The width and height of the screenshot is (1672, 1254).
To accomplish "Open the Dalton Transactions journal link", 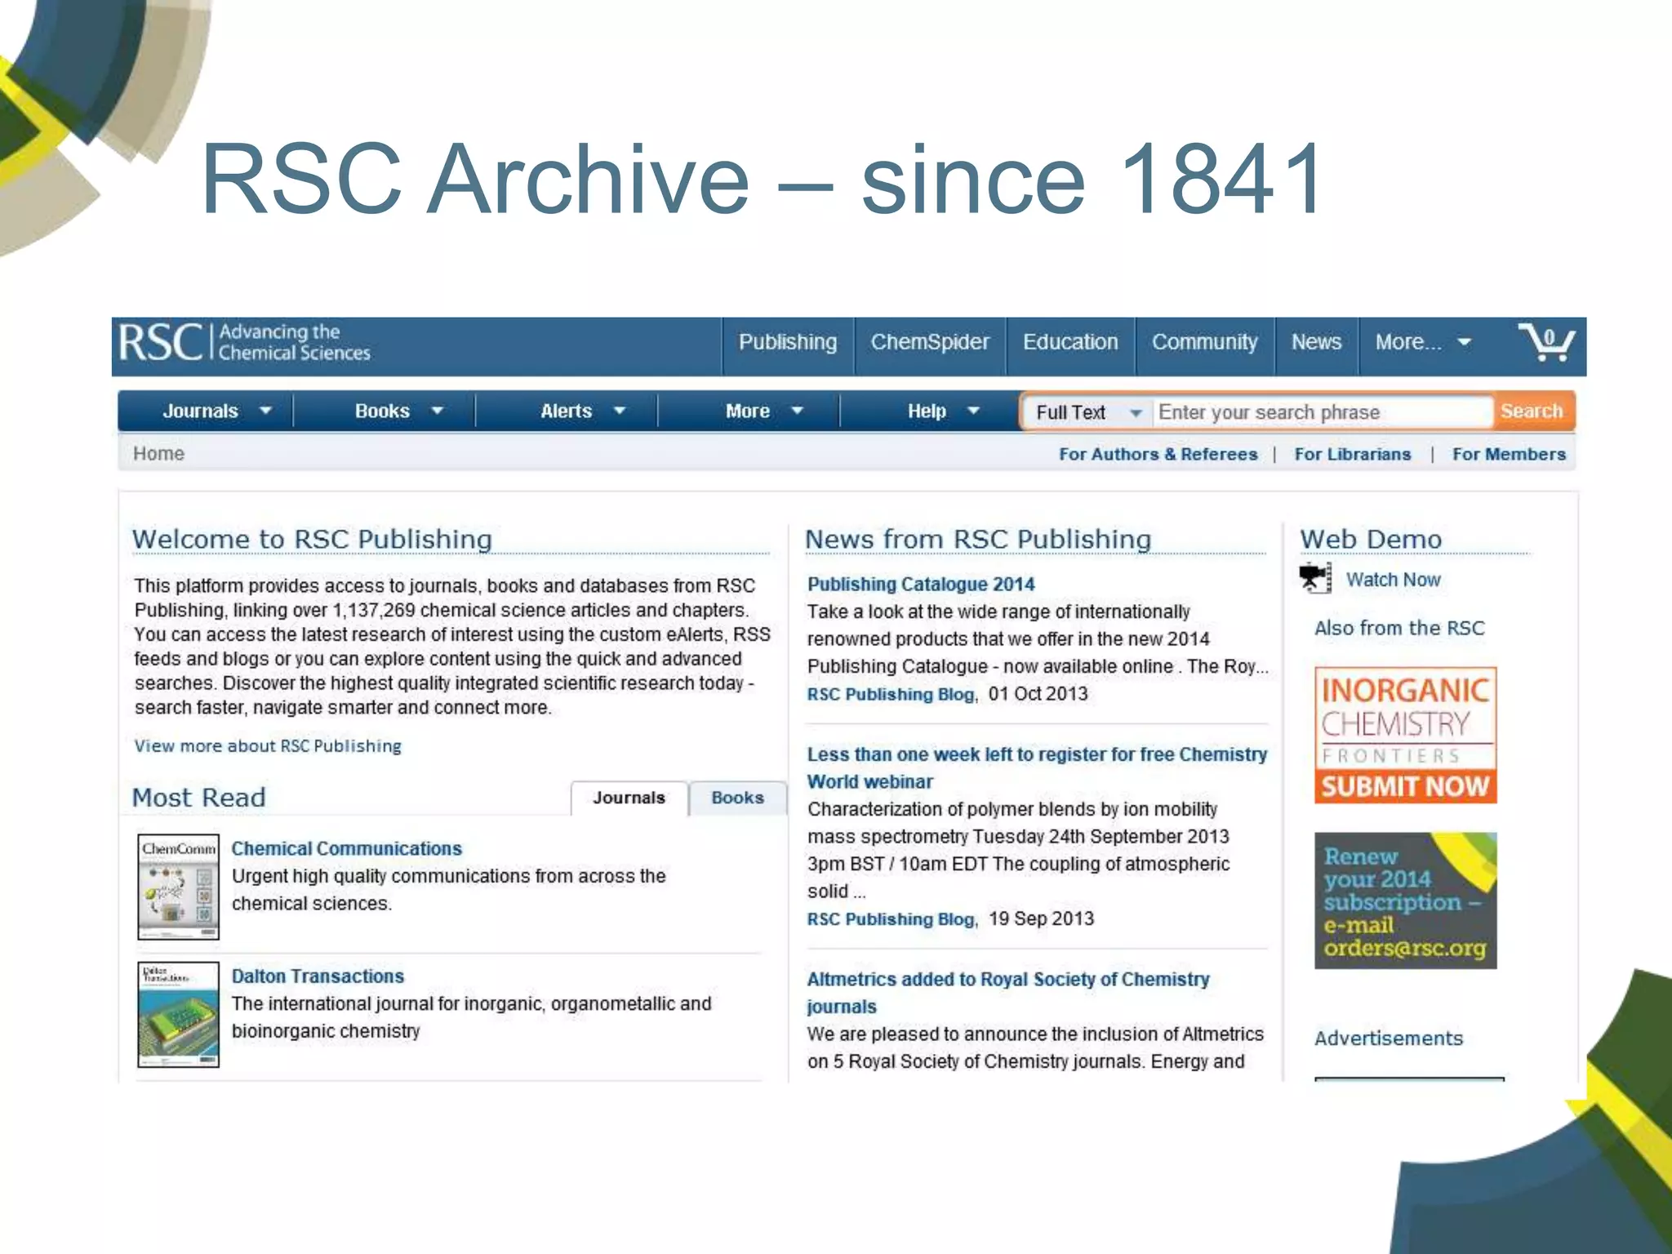I will (x=318, y=976).
